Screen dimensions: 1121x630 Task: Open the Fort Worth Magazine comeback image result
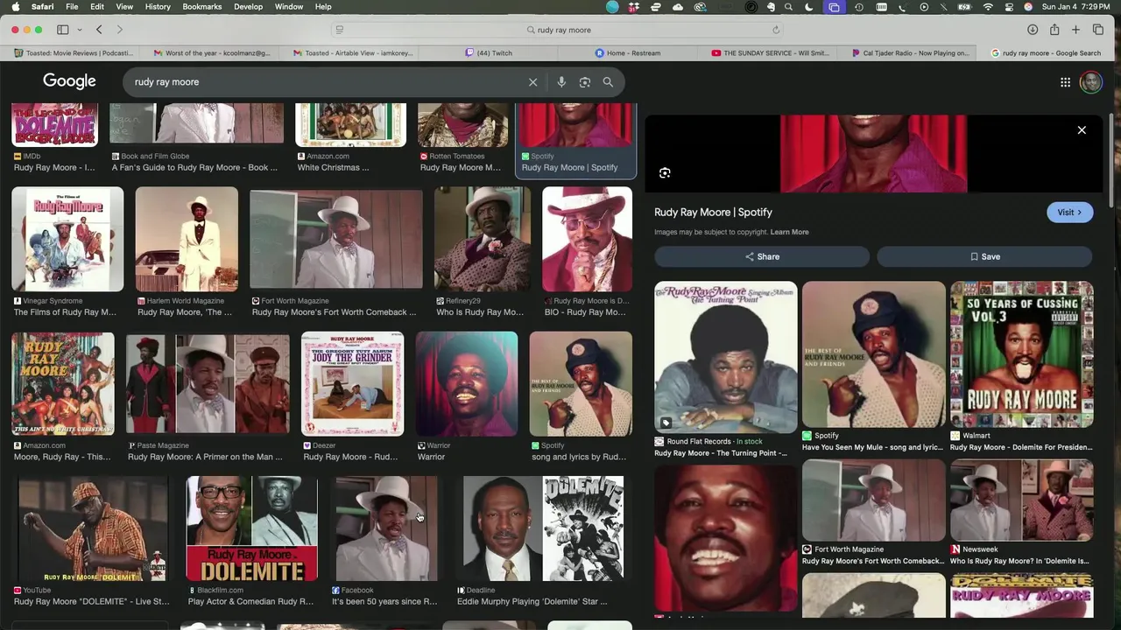click(336, 239)
